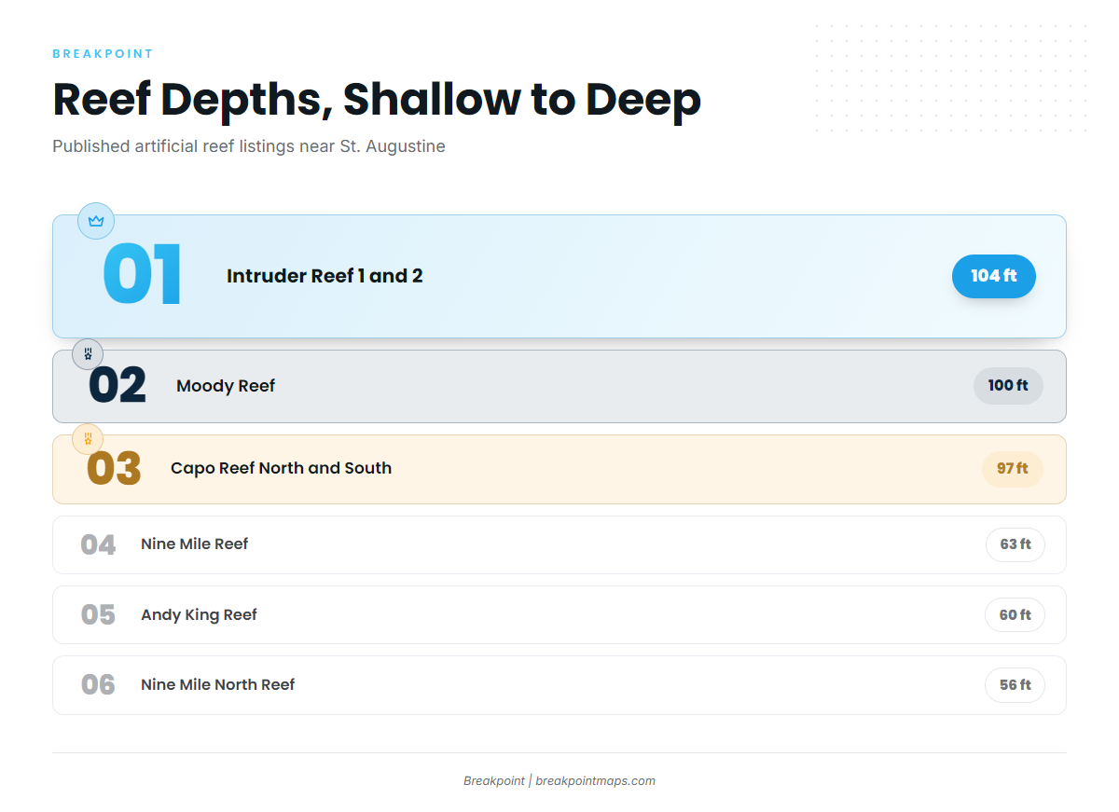Click the bronze medal icon above Capo Reef
The image size is (1119, 812).
click(x=88, y=438)
